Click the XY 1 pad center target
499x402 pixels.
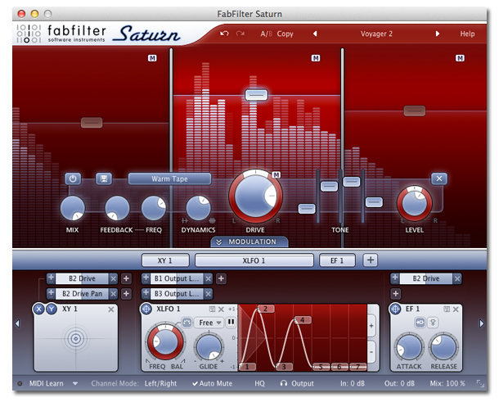coord(76,339)
